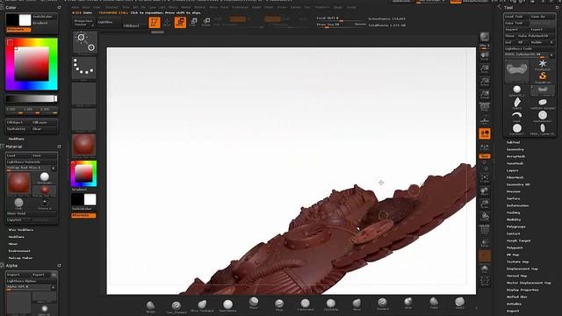
Task: Click the current tool large thumbnail
Action: pyautogui.click(x=516, y=72)
